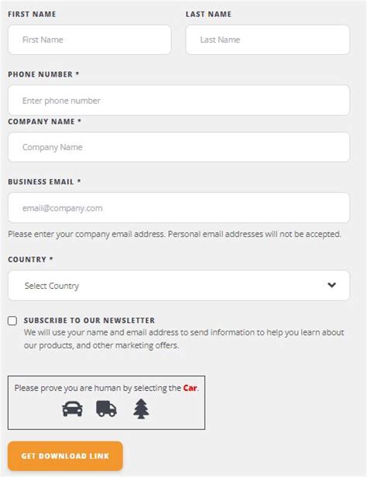Open the Select Country dropdown

point(179,285)
